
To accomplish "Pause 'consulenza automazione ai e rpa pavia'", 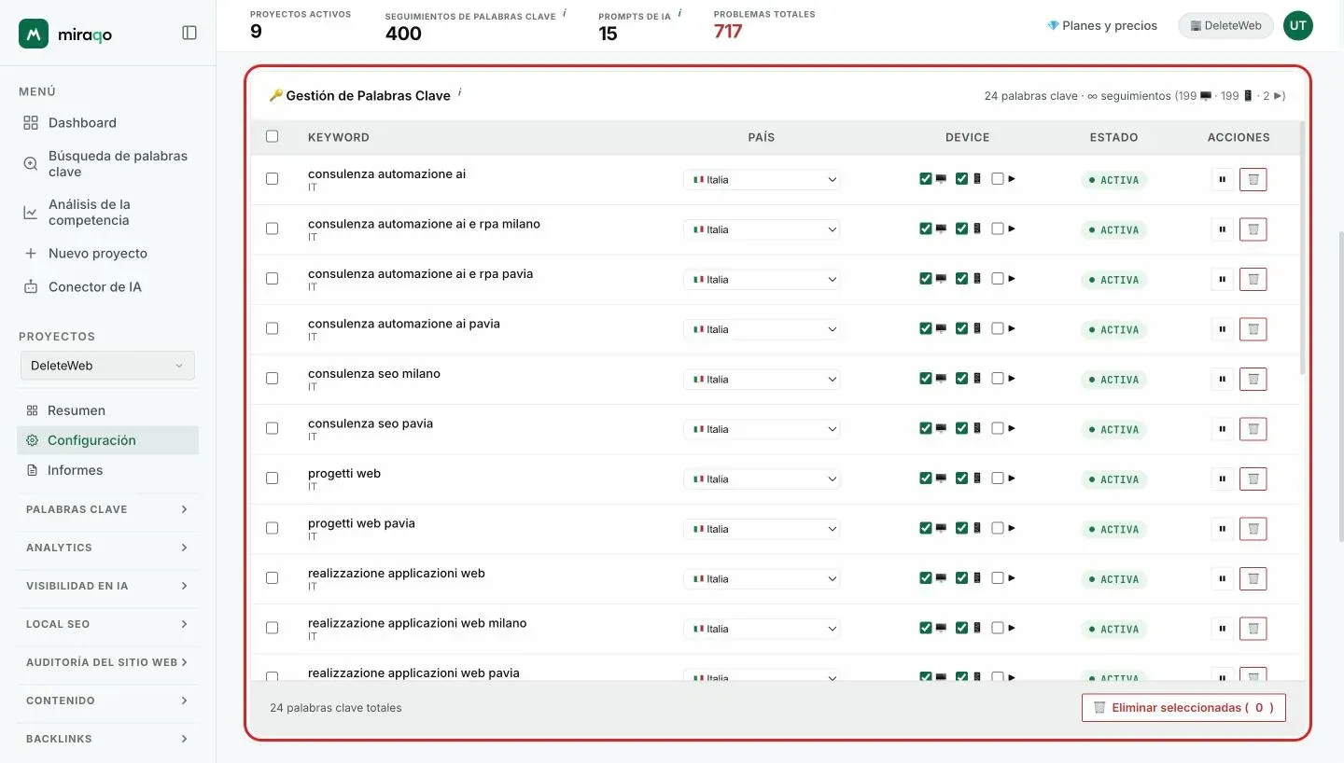I will pos(1222,279).
